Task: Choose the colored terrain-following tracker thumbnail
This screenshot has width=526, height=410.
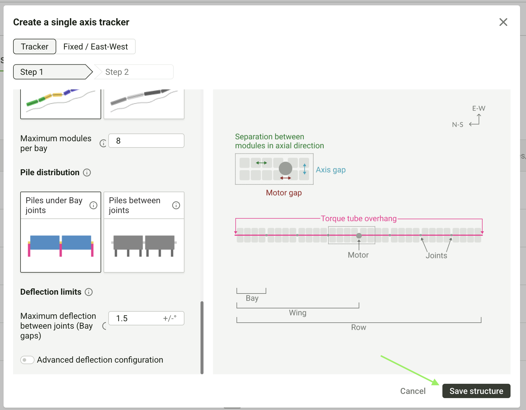Action: (x=61, y=104)
